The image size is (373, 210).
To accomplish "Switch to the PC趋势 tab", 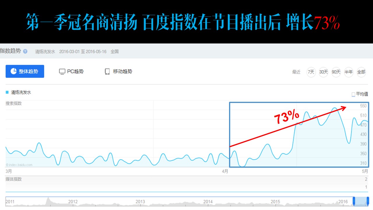I will pos(71,71).
